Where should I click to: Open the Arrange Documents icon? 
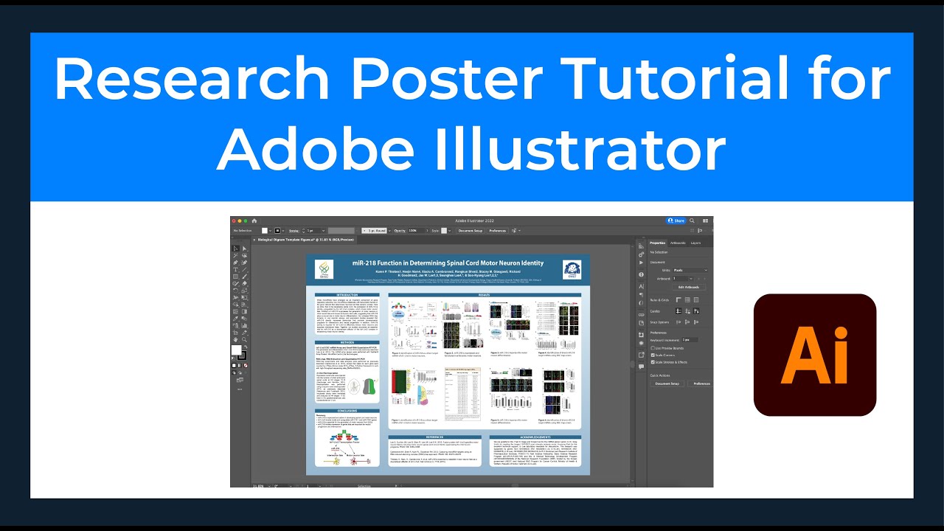(x=705, y=221)
